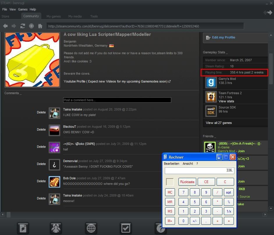Image resolution: width=274 pixels, height=235 pixels.
Task: Open BlackouT's avatar thumbnail
Action: (x=54, y=130)
